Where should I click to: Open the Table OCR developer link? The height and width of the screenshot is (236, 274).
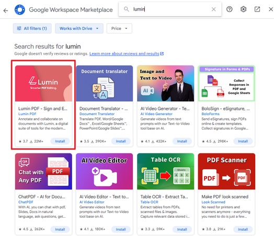149,202
